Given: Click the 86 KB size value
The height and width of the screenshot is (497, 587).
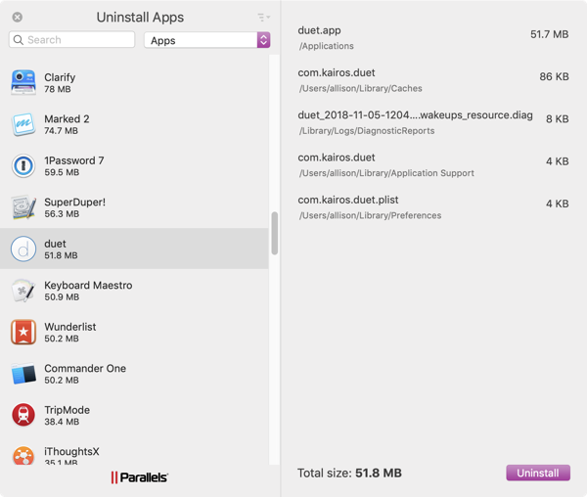Looking at the screenshot, I should tap(554, 76).
